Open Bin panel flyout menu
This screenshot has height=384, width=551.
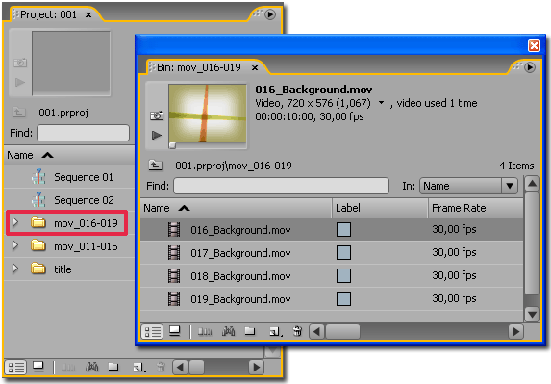pos(530,67)
